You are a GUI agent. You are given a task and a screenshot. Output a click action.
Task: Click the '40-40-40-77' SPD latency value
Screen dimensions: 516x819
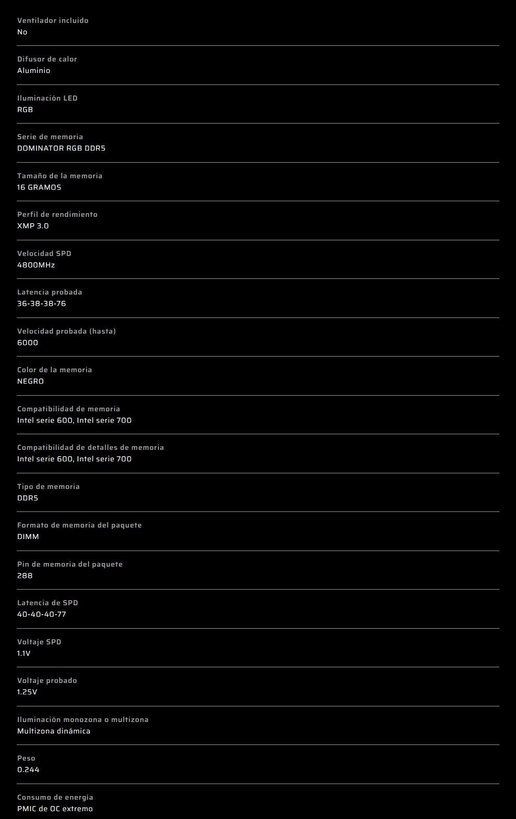42,614
